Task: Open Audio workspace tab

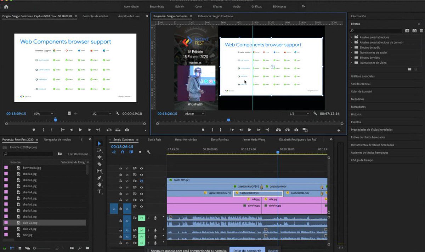Action: click(x=237, y=7)
